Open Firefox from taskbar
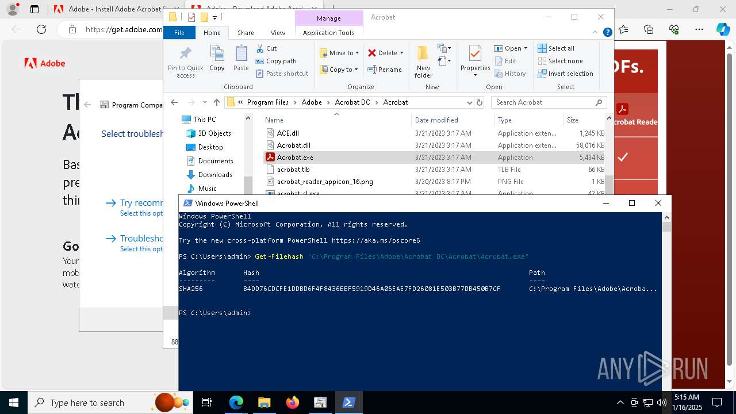The height and width of the screenshot is (414, 736). pos(292,402)
